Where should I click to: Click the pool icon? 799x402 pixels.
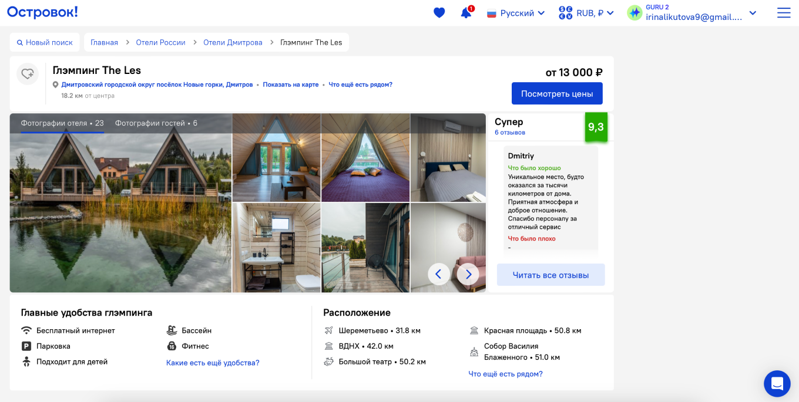pyautogui.click(x=172, y=330)
